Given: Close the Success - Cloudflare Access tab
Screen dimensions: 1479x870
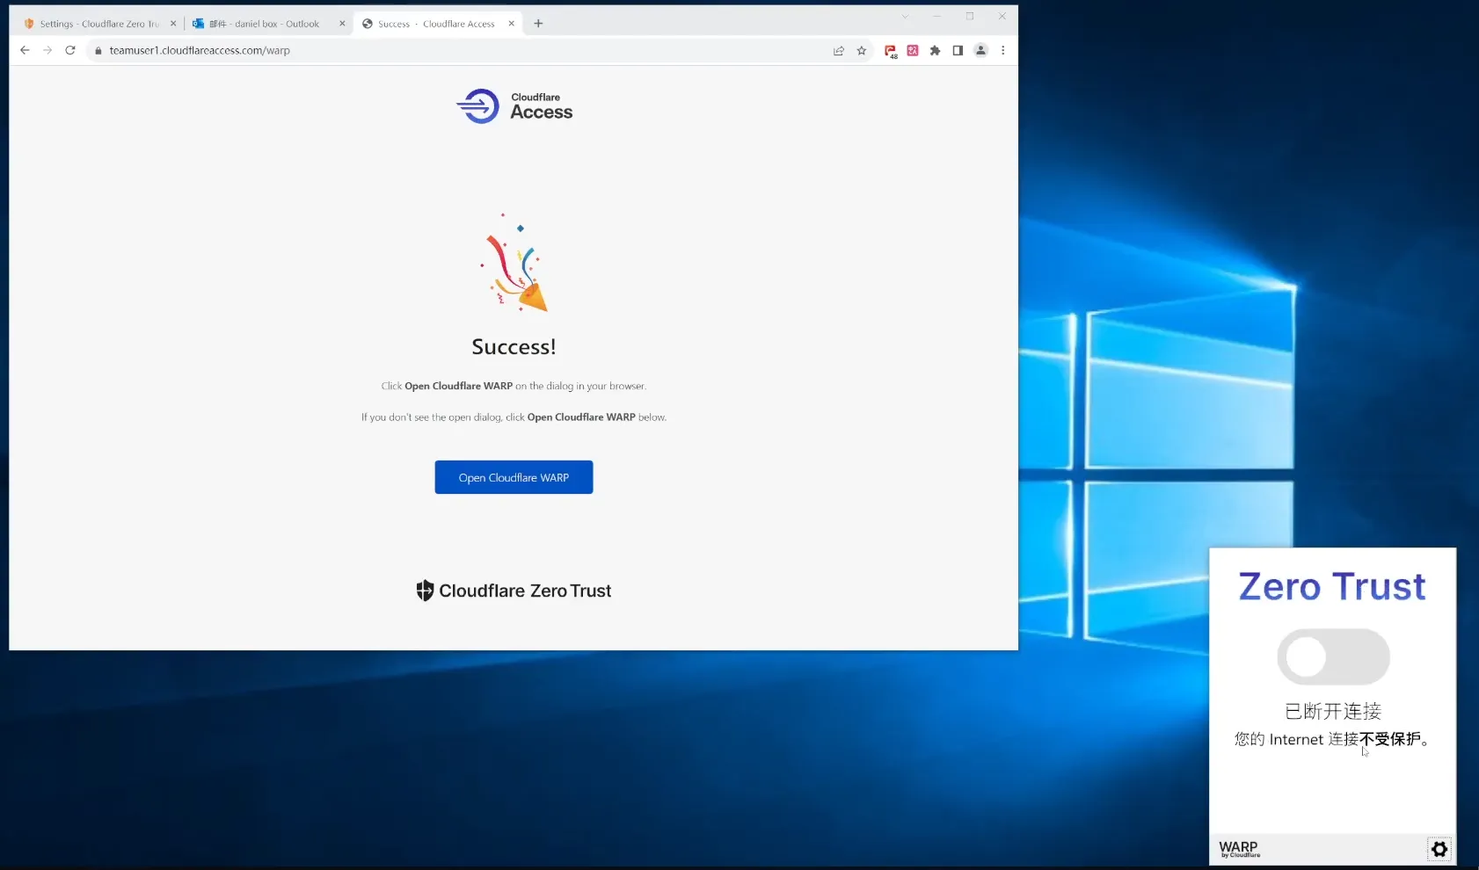Looking at the screenshot, I should tap(511, 24).
